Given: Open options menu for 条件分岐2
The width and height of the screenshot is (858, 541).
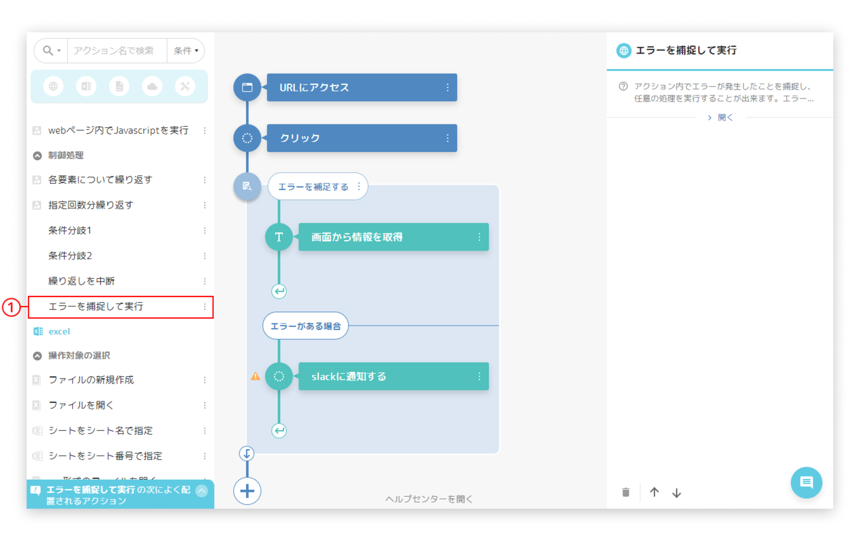Looking at the screenshot, I should 205,256.
